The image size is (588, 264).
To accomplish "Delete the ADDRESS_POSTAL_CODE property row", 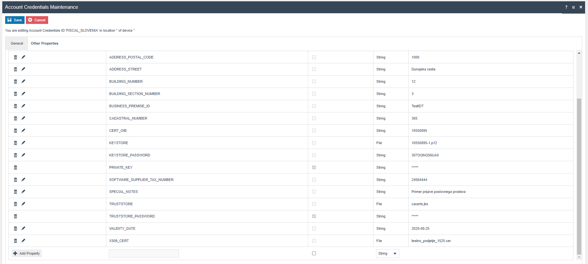I will tap(16, 57).
